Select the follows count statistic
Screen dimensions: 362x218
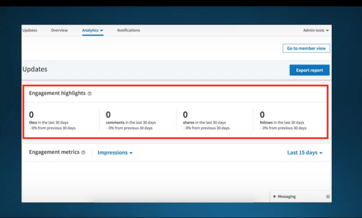(262, 115)
